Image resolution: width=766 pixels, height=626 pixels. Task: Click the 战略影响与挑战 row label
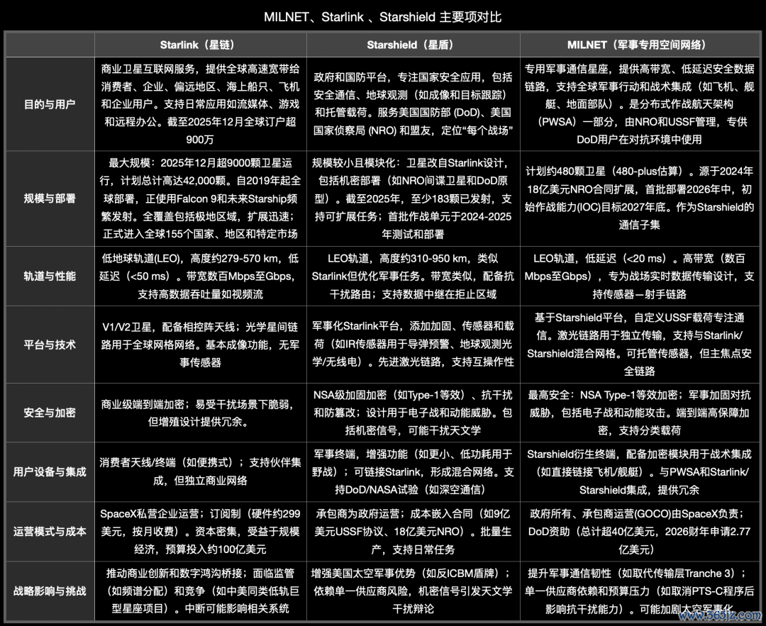pyautogui.click(x=50, y=590)
